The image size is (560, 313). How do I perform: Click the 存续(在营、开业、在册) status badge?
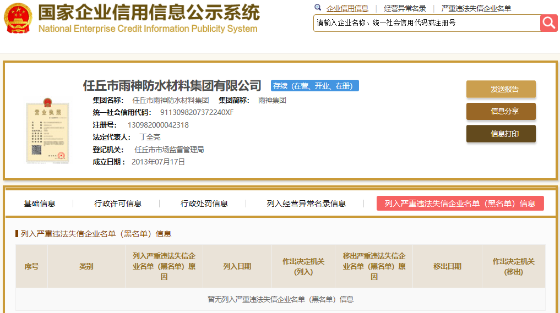(314, 86)
